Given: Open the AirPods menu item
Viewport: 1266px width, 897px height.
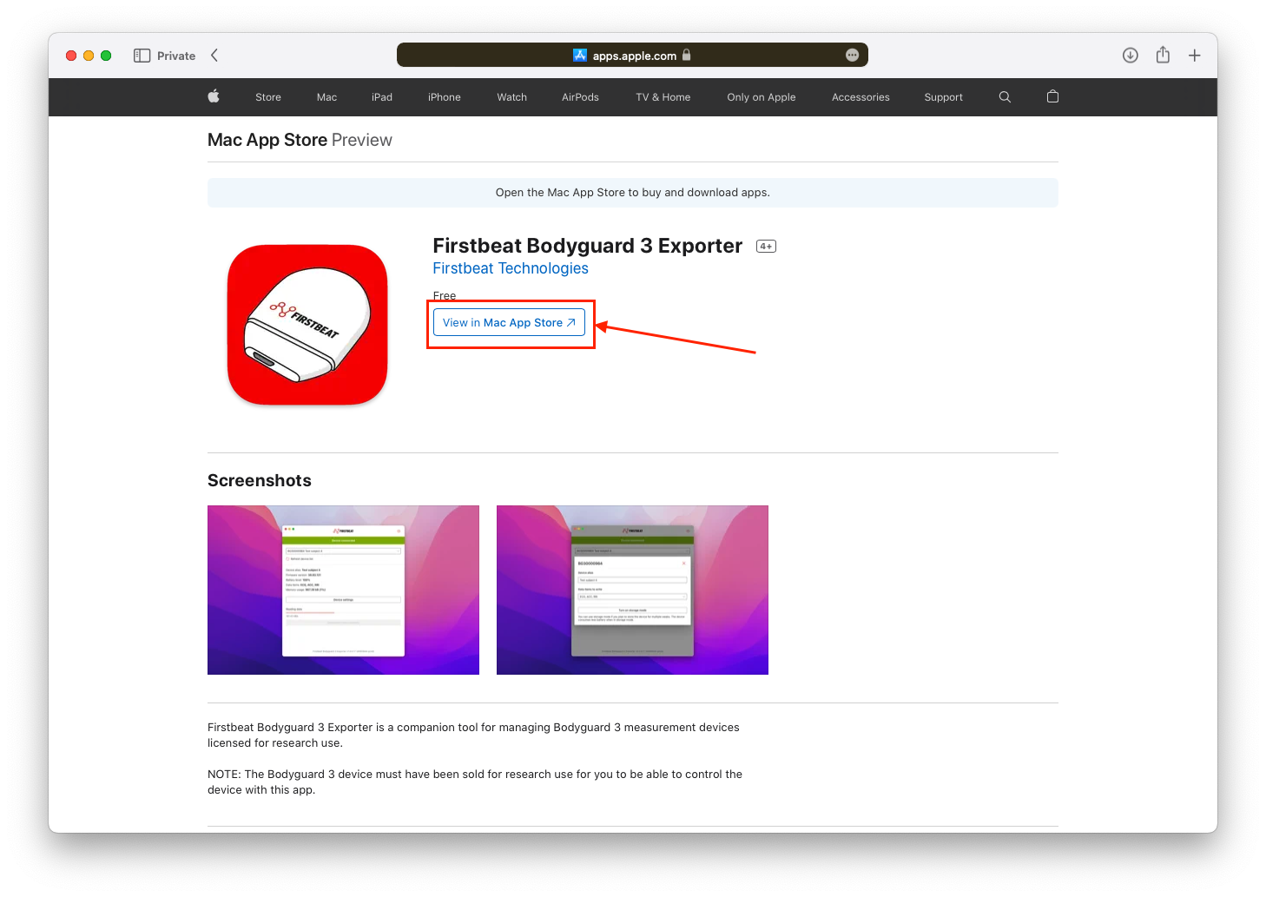Looking at the screenshot, I should (580, 97).
